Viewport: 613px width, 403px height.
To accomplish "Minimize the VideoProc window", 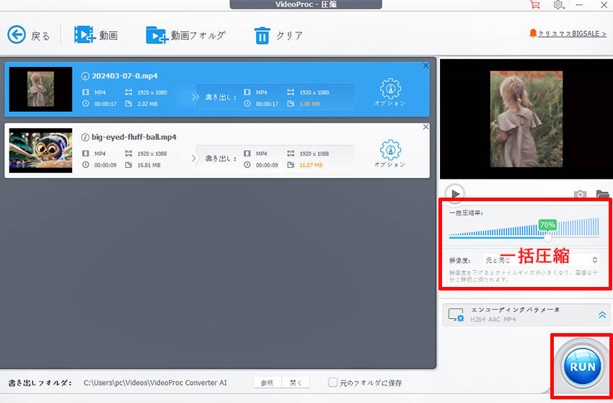I will pyautogui.click(x=580, y=5).
